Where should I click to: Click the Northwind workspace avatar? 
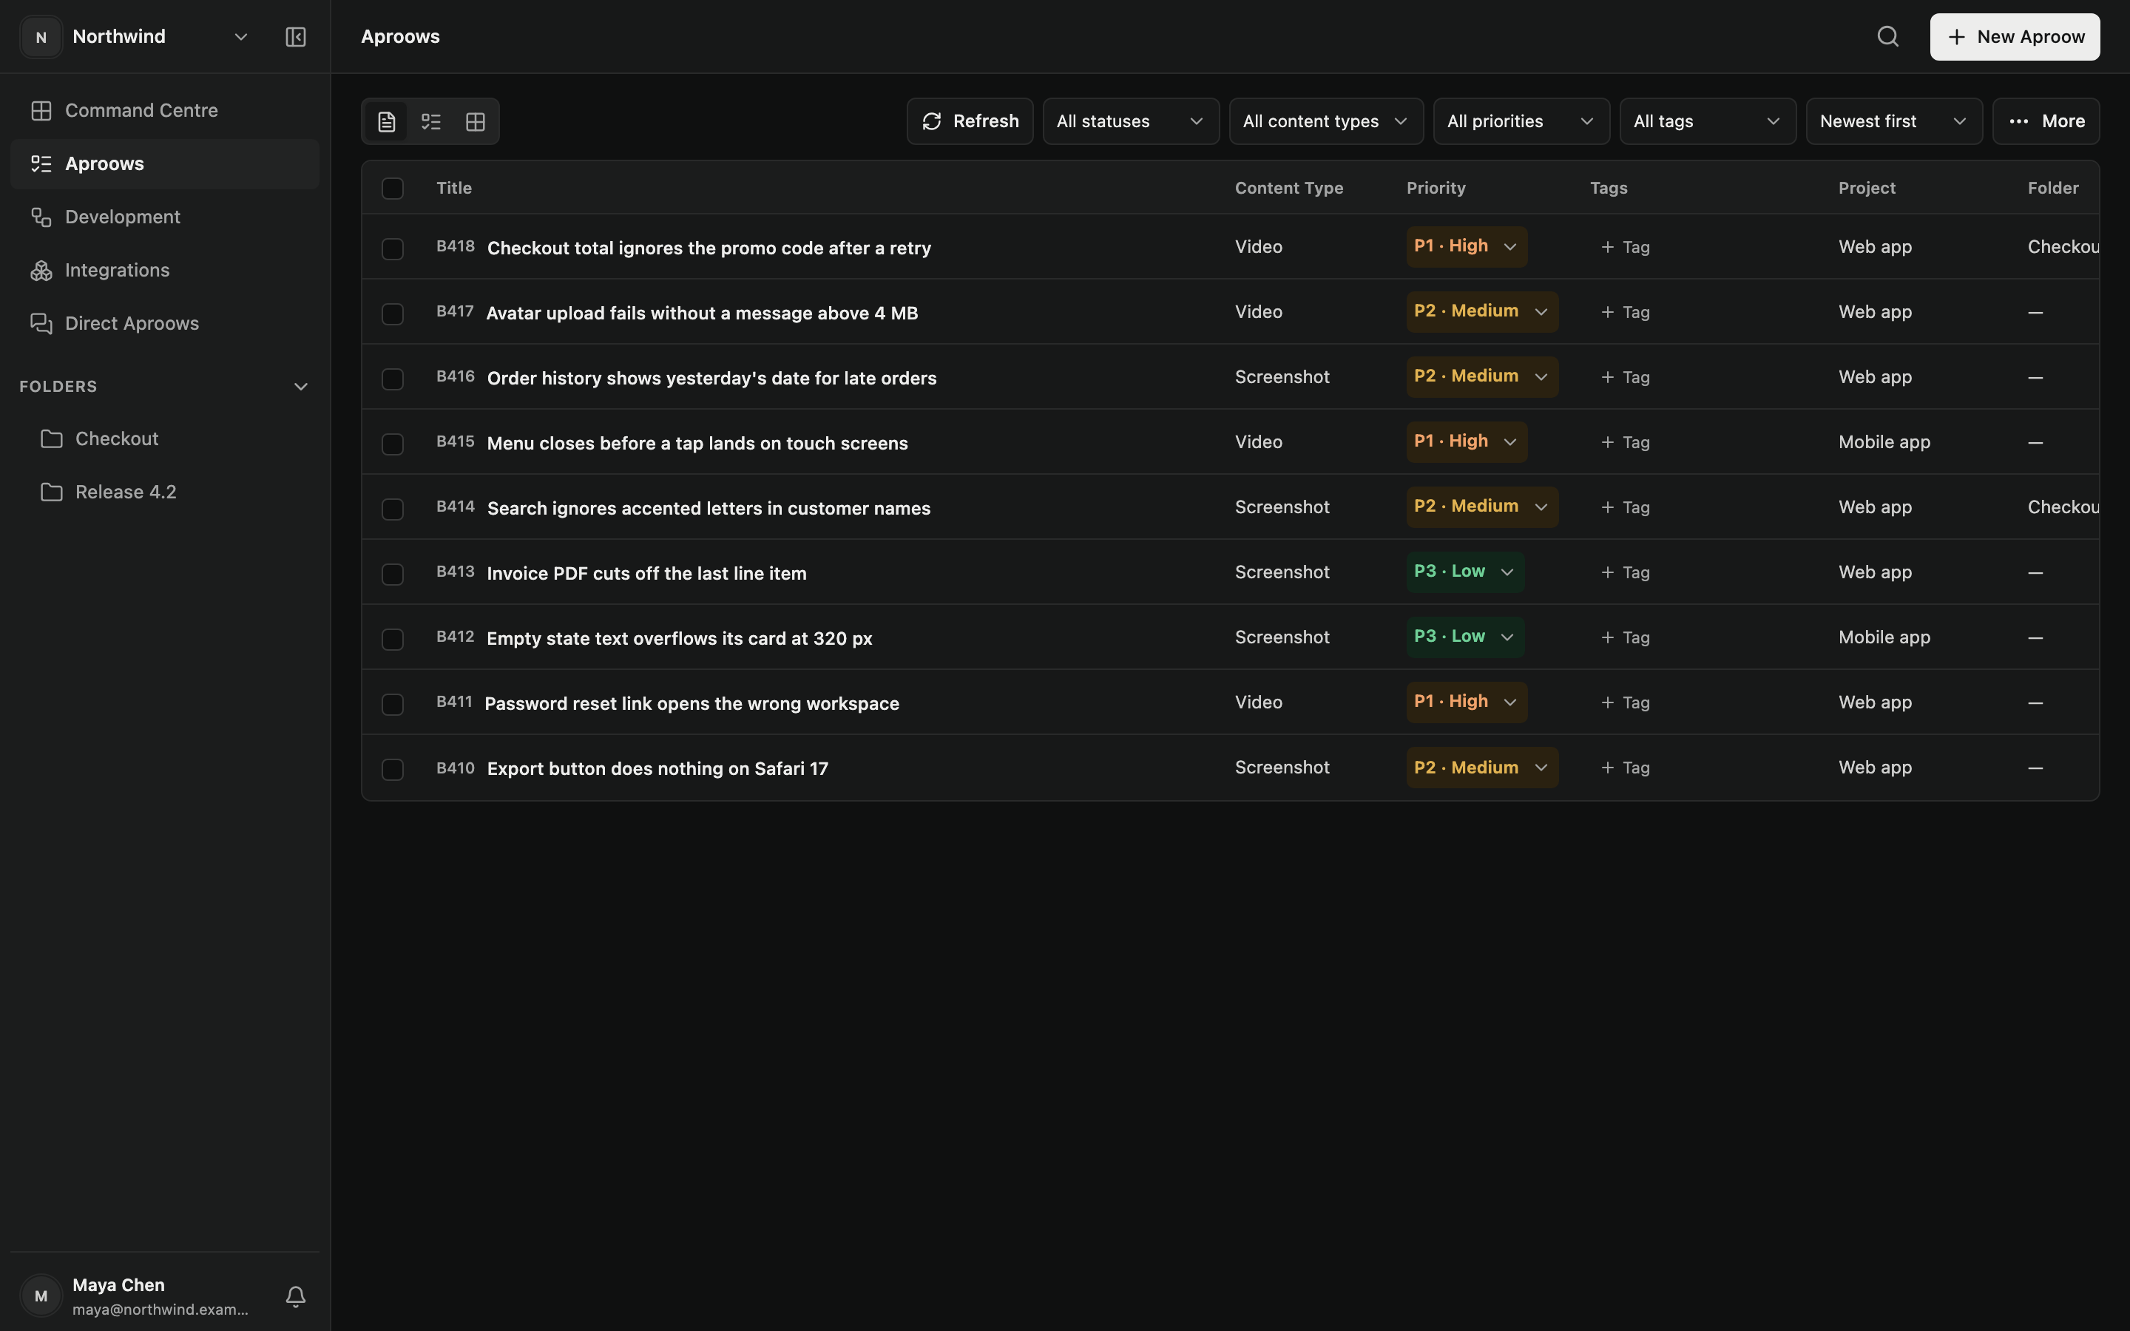41,37
